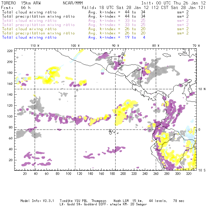Viewport: 207px width, 207px height.
Task: Select the "100 W" longitude label
Action: coord(75,46)
